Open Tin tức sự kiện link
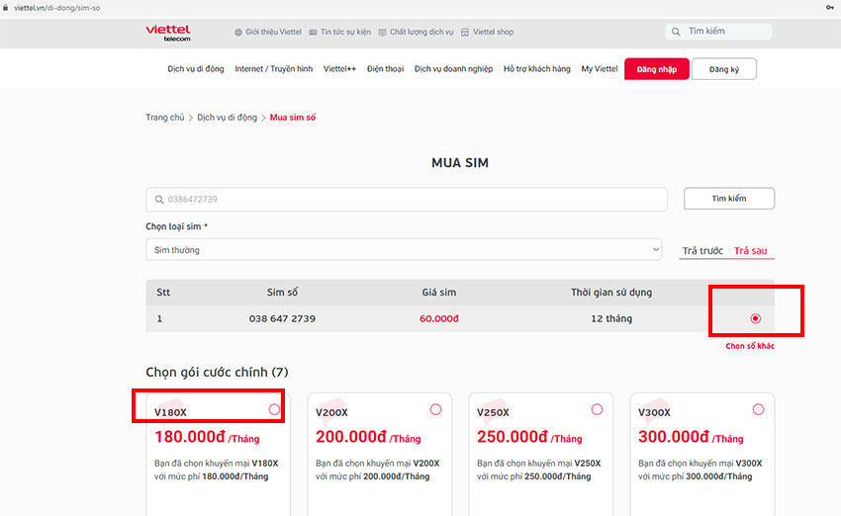Image resolution: width=841 pixels, height=516 pixels. tap(345, 33)
